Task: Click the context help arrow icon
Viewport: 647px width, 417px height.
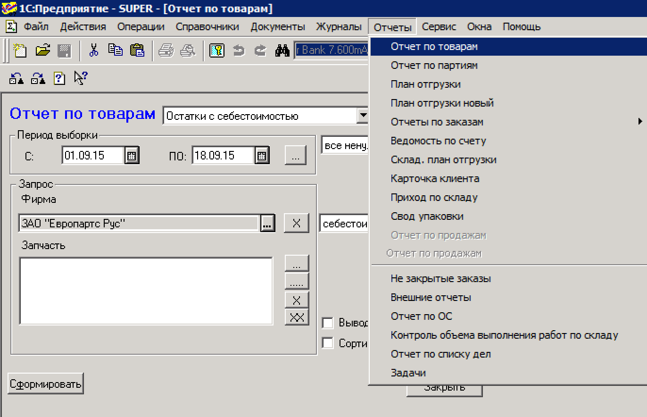Action: coord(81,78)
